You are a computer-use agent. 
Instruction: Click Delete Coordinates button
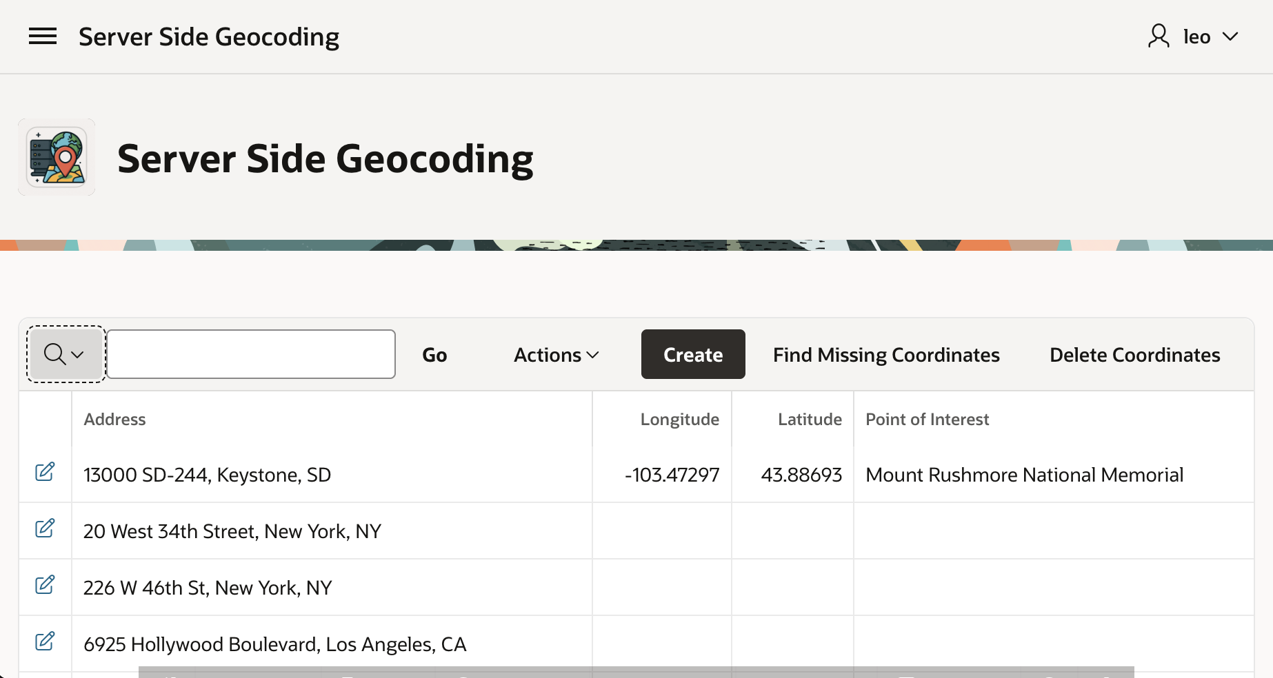(1134, 355)
